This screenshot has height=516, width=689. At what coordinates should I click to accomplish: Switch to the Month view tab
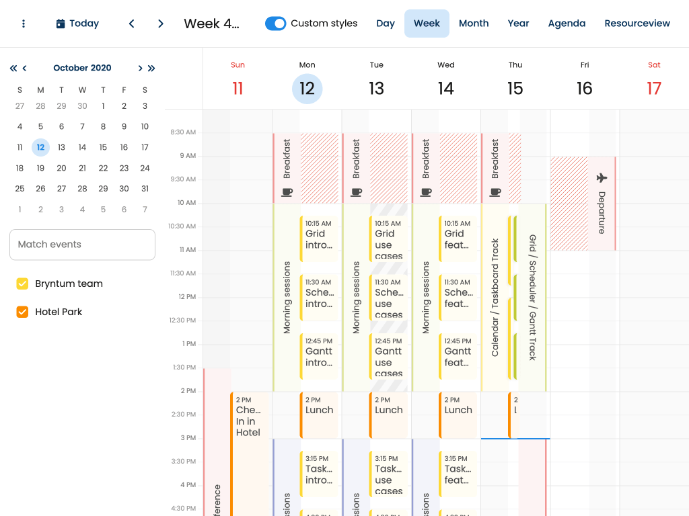(474, 24)
